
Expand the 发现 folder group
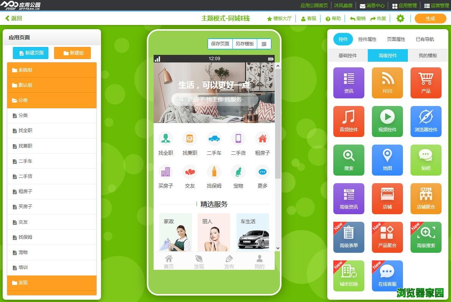[x=52, y=283]
